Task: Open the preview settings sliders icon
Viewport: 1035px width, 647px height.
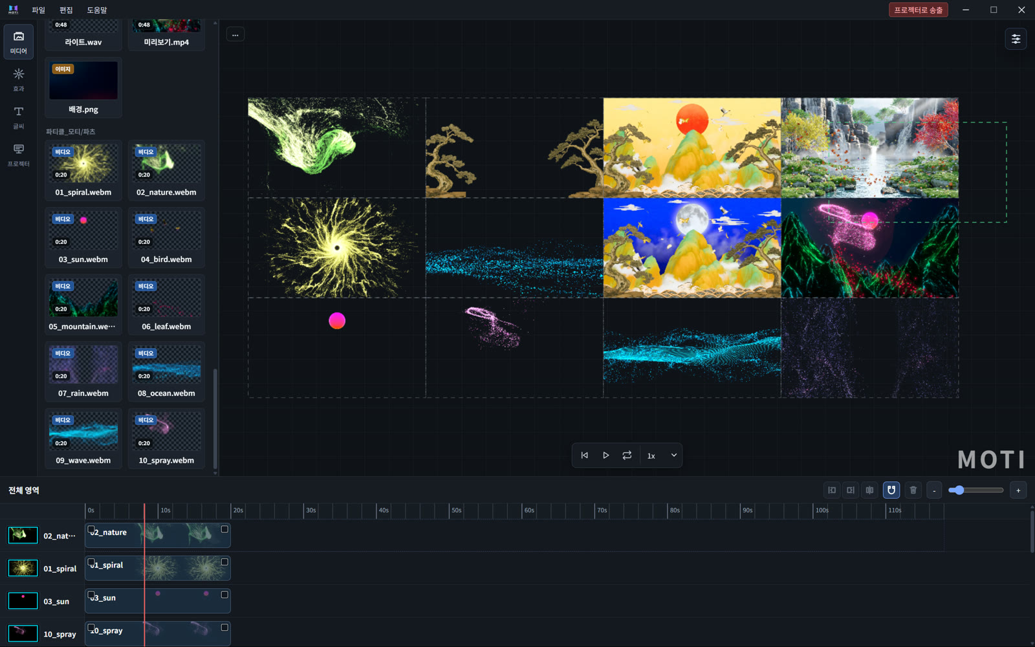Action: coord(1016,39)
